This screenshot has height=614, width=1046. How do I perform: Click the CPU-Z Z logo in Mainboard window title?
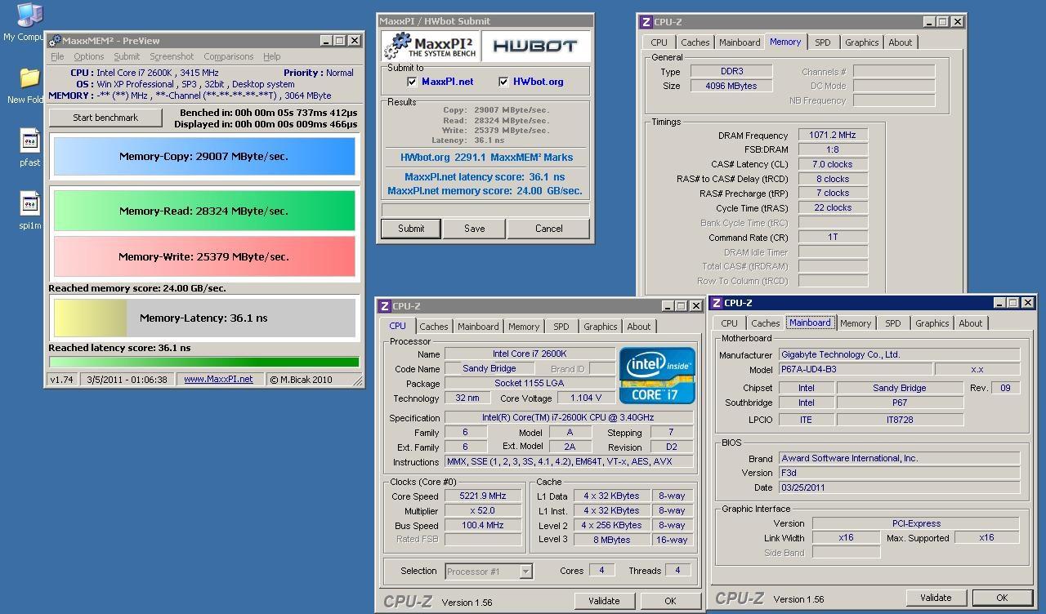[x=717, y=303]
